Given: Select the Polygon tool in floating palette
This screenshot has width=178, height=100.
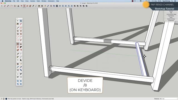Looking at the screenshot, I should (21, 34).
